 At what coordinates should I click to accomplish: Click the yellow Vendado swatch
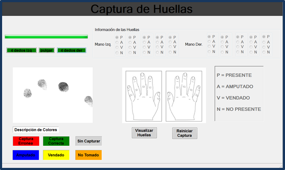(x=56, y=155)
